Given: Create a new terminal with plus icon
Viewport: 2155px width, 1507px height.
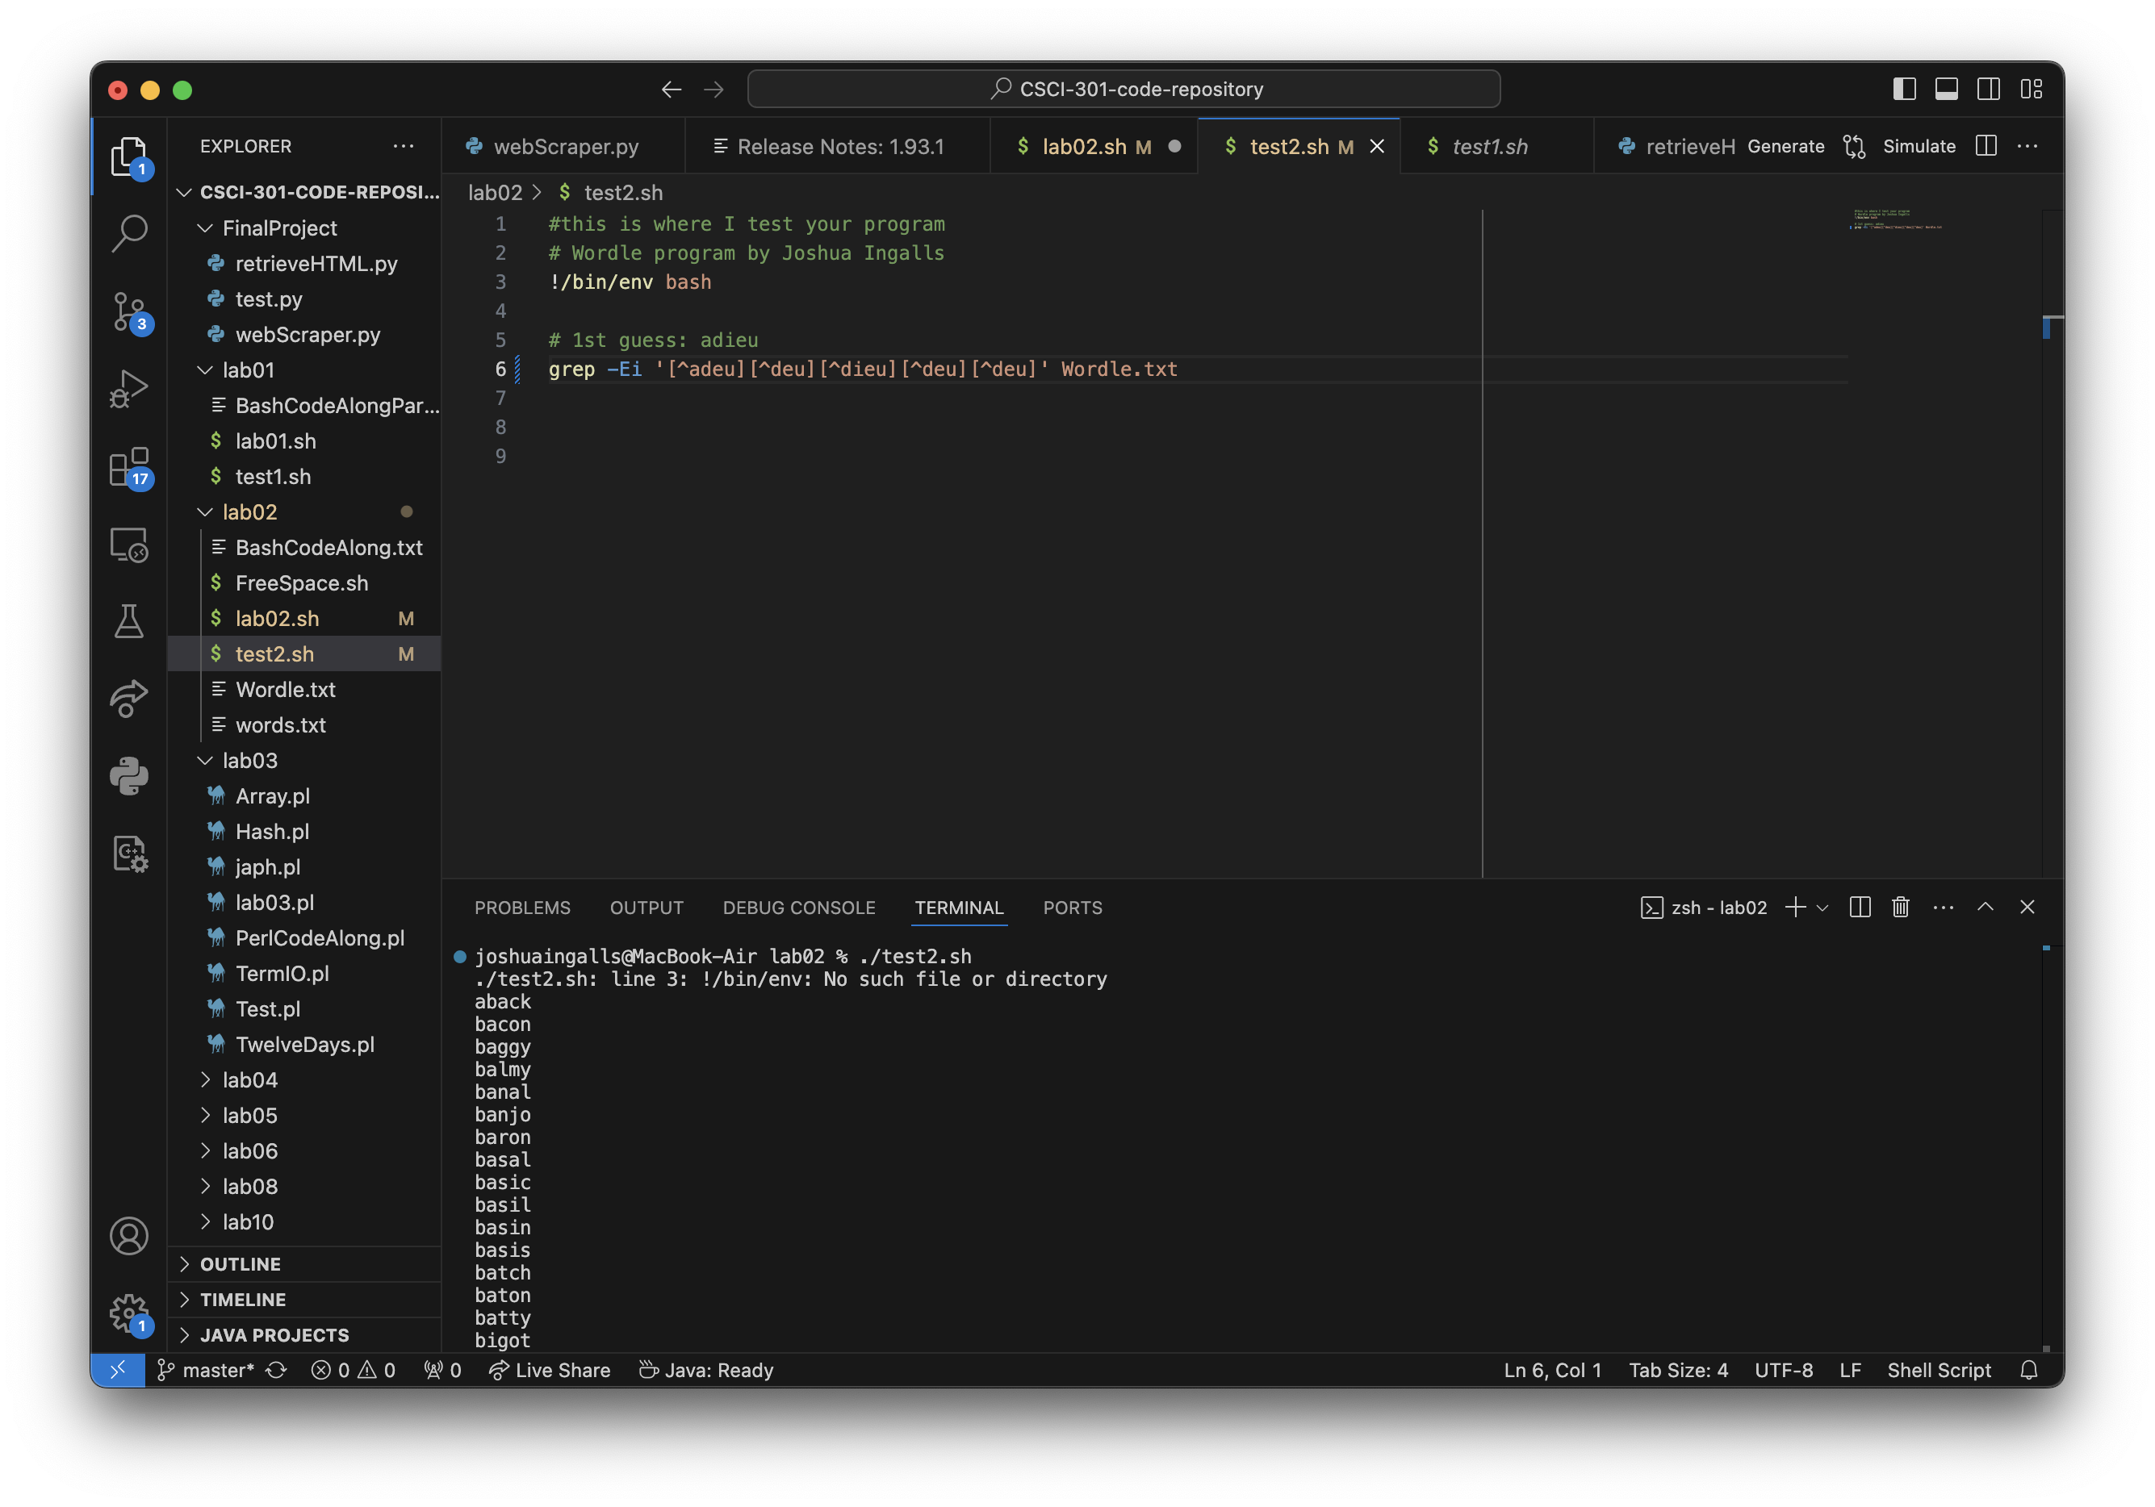Looking at the screenshot, I should click(x=1796, y=908).
